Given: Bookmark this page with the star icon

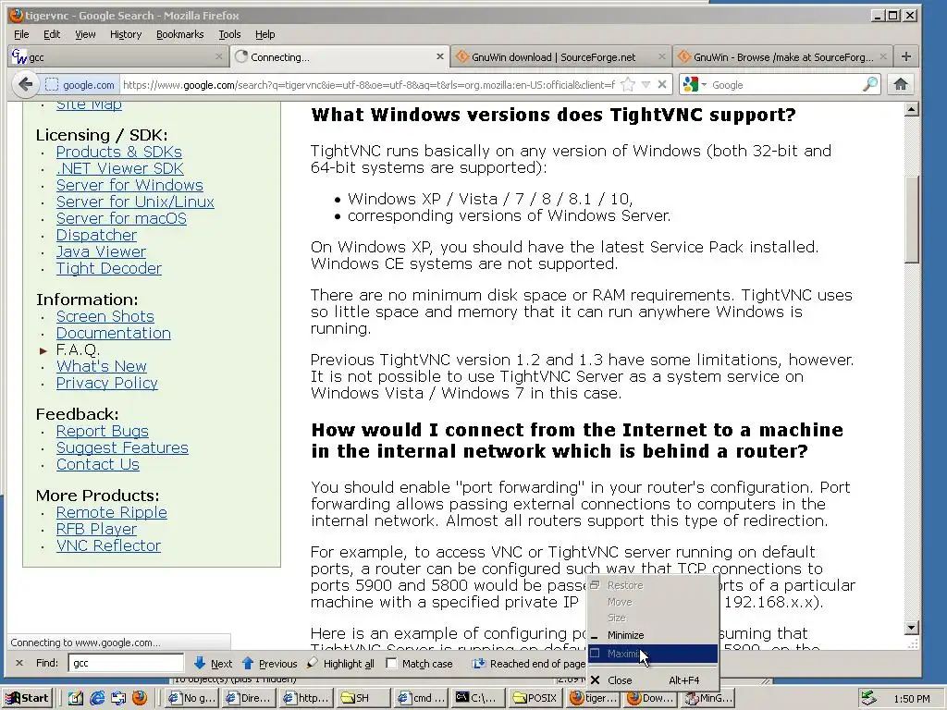Looking at the screenshot, I should pyautogui.click(x=628, y=84).
